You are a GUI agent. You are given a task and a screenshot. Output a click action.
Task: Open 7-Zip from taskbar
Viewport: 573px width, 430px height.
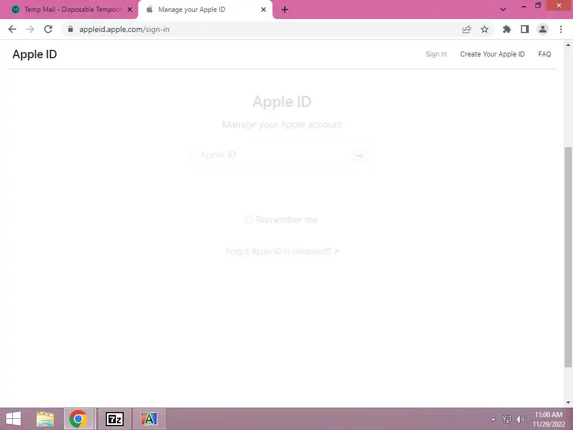pyautogui.click(x=115, y=419)
